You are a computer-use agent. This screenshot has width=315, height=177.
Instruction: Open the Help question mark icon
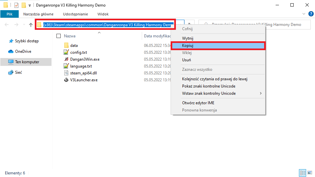pyautogui.click(x=311, y=14)
